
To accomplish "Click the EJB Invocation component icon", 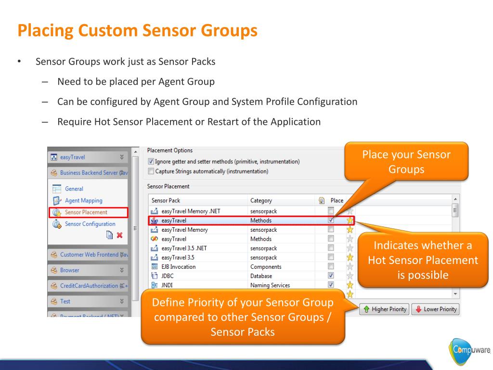I will pos(155,267).
